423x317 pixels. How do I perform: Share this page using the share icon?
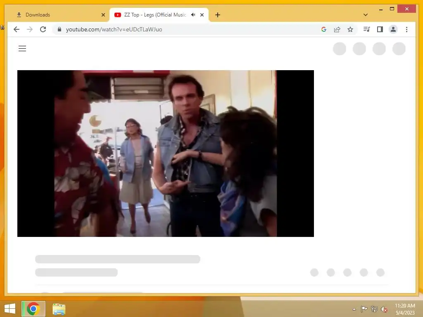tap(337, 29)
